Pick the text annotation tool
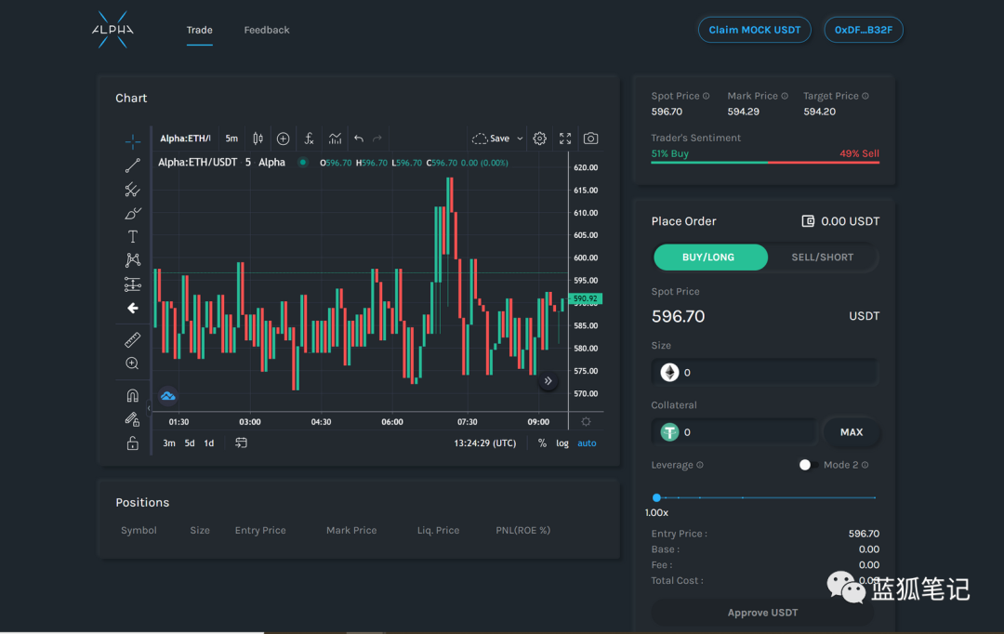The width and height of the screenshot is (1004, 634). (x=133, y=237)
